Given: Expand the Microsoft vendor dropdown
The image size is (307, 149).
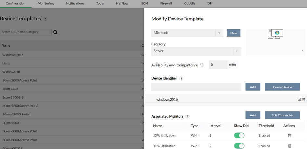Looking at the screenshot, I should 219,33.
